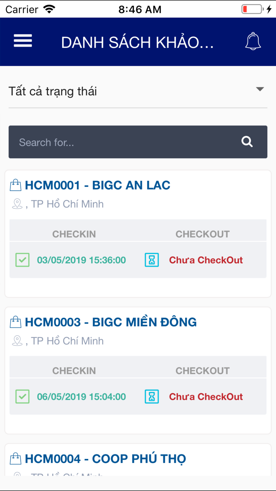The width and height of the screenshot is (276, 491).
Task: Expand the status filter dropdown arrow
Action: [x=260, y=89]
